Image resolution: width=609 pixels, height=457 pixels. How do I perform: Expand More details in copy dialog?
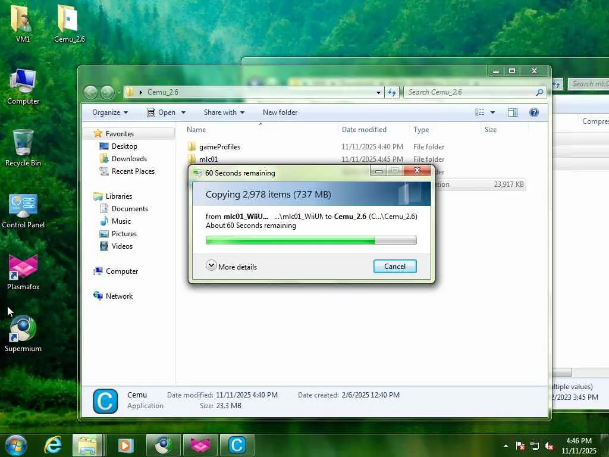point(231,266)
